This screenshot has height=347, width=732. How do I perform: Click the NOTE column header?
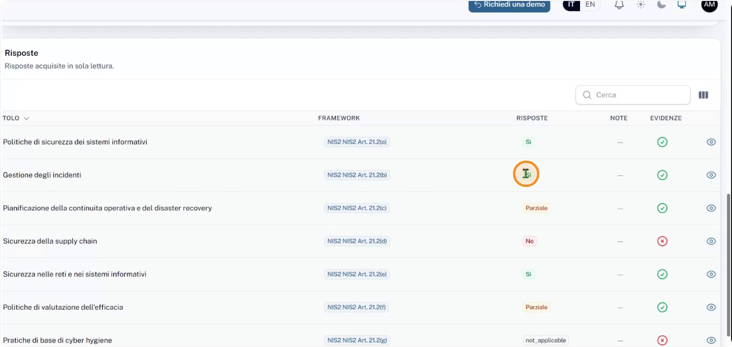619,118
